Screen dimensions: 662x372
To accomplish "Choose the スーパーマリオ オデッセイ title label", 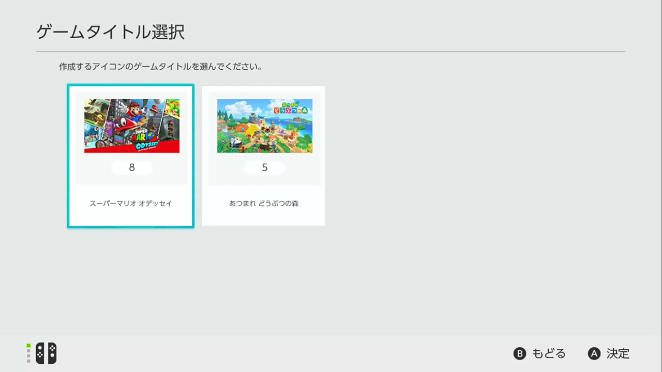I will point(131,204).
